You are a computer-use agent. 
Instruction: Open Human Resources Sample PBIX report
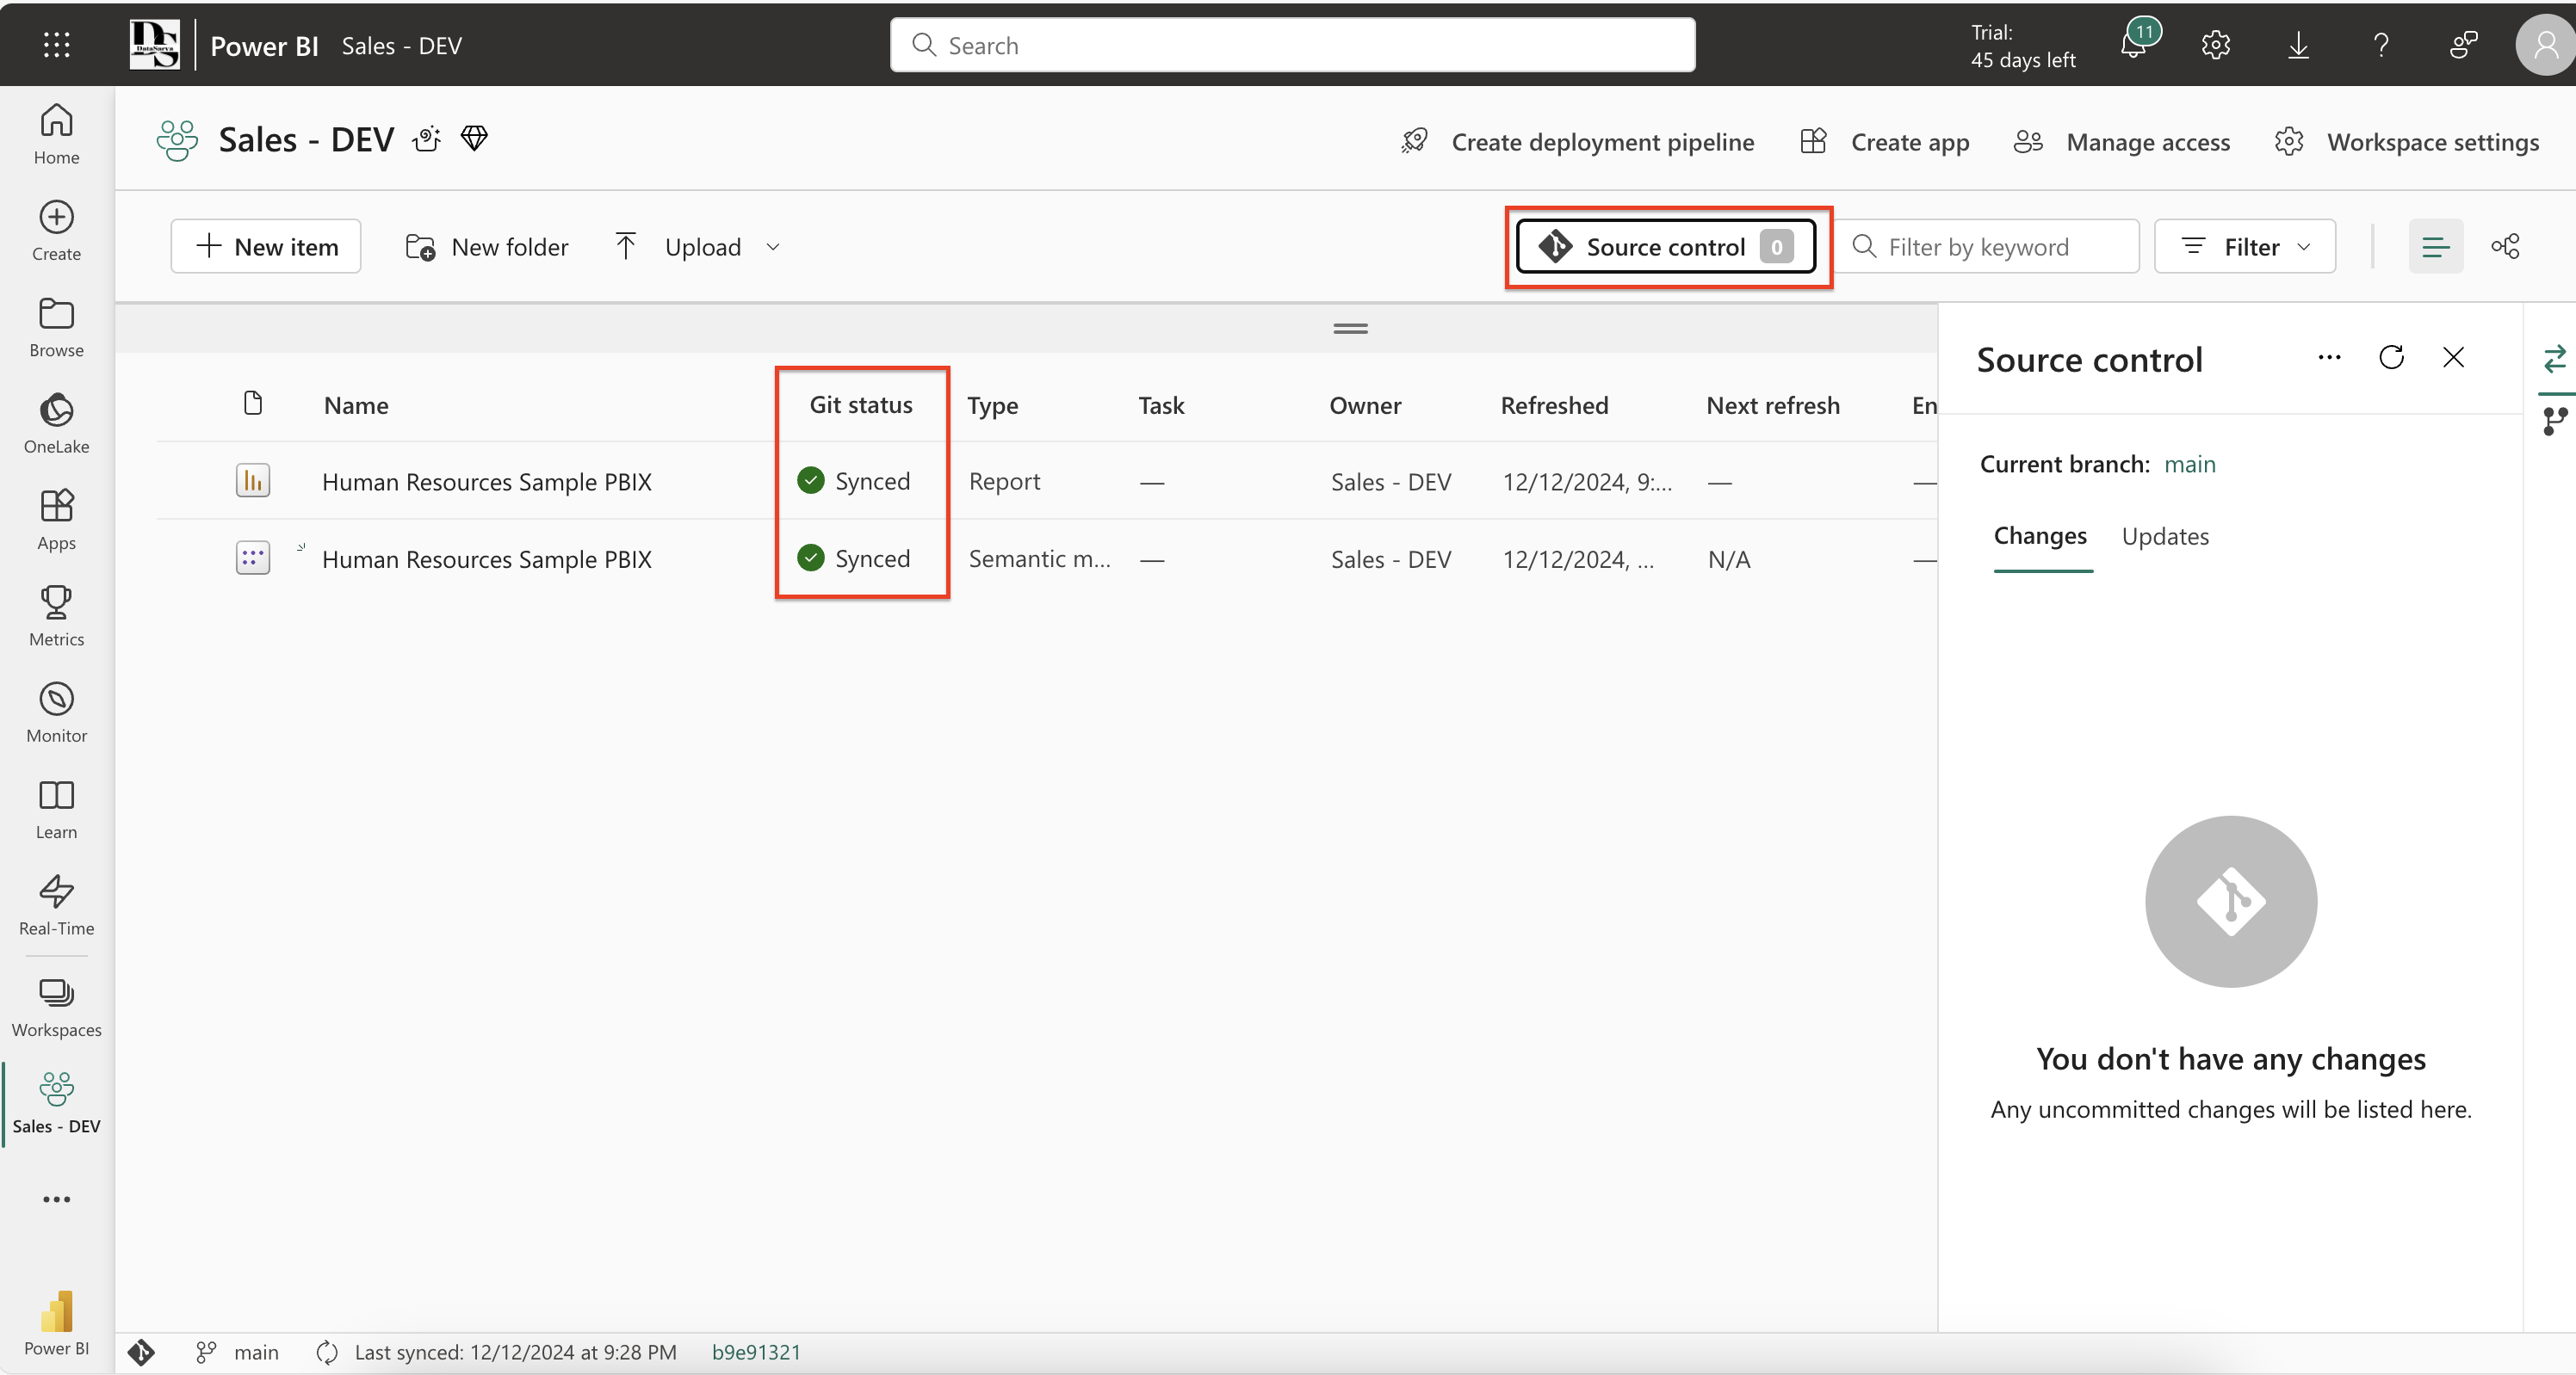point(486,482)
